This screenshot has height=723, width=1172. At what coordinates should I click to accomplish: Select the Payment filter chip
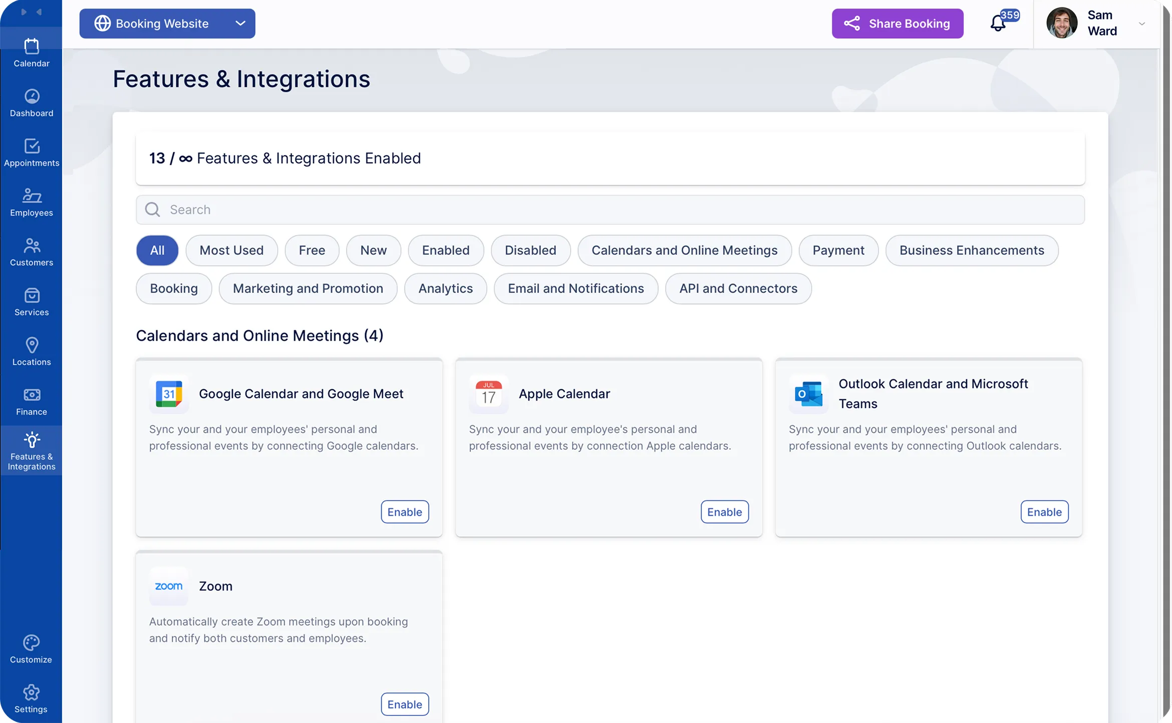point(838,250)
